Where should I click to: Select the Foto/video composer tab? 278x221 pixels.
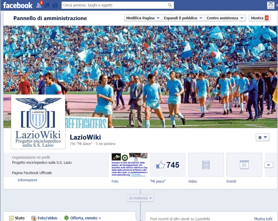[44, 218]
